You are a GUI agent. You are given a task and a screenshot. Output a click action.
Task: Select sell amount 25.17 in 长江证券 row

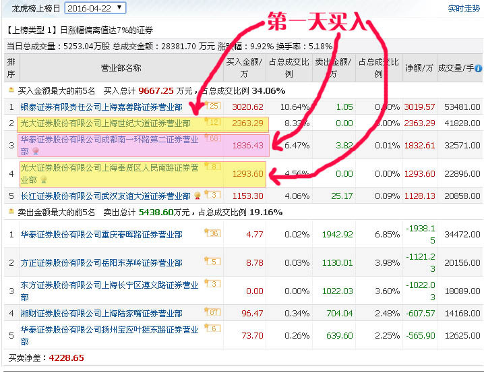pyautogui.click(x=342, y=196)
